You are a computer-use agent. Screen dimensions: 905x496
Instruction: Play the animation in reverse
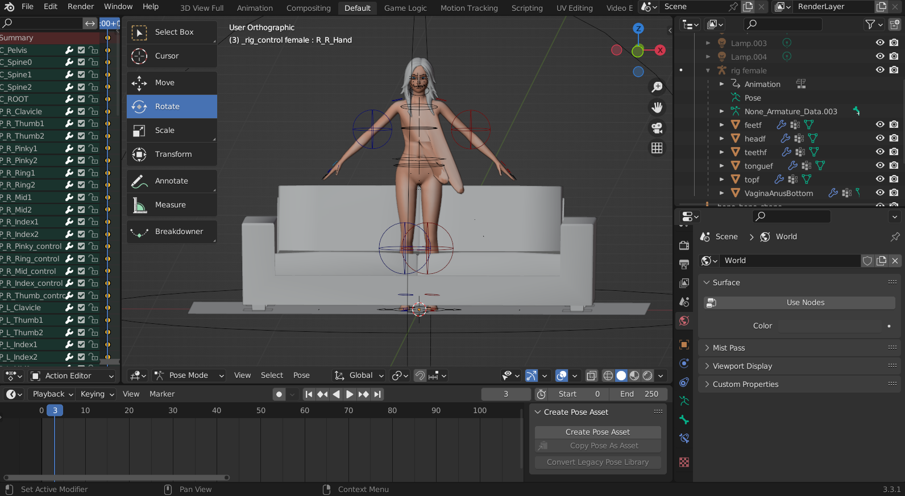point(336,394)
